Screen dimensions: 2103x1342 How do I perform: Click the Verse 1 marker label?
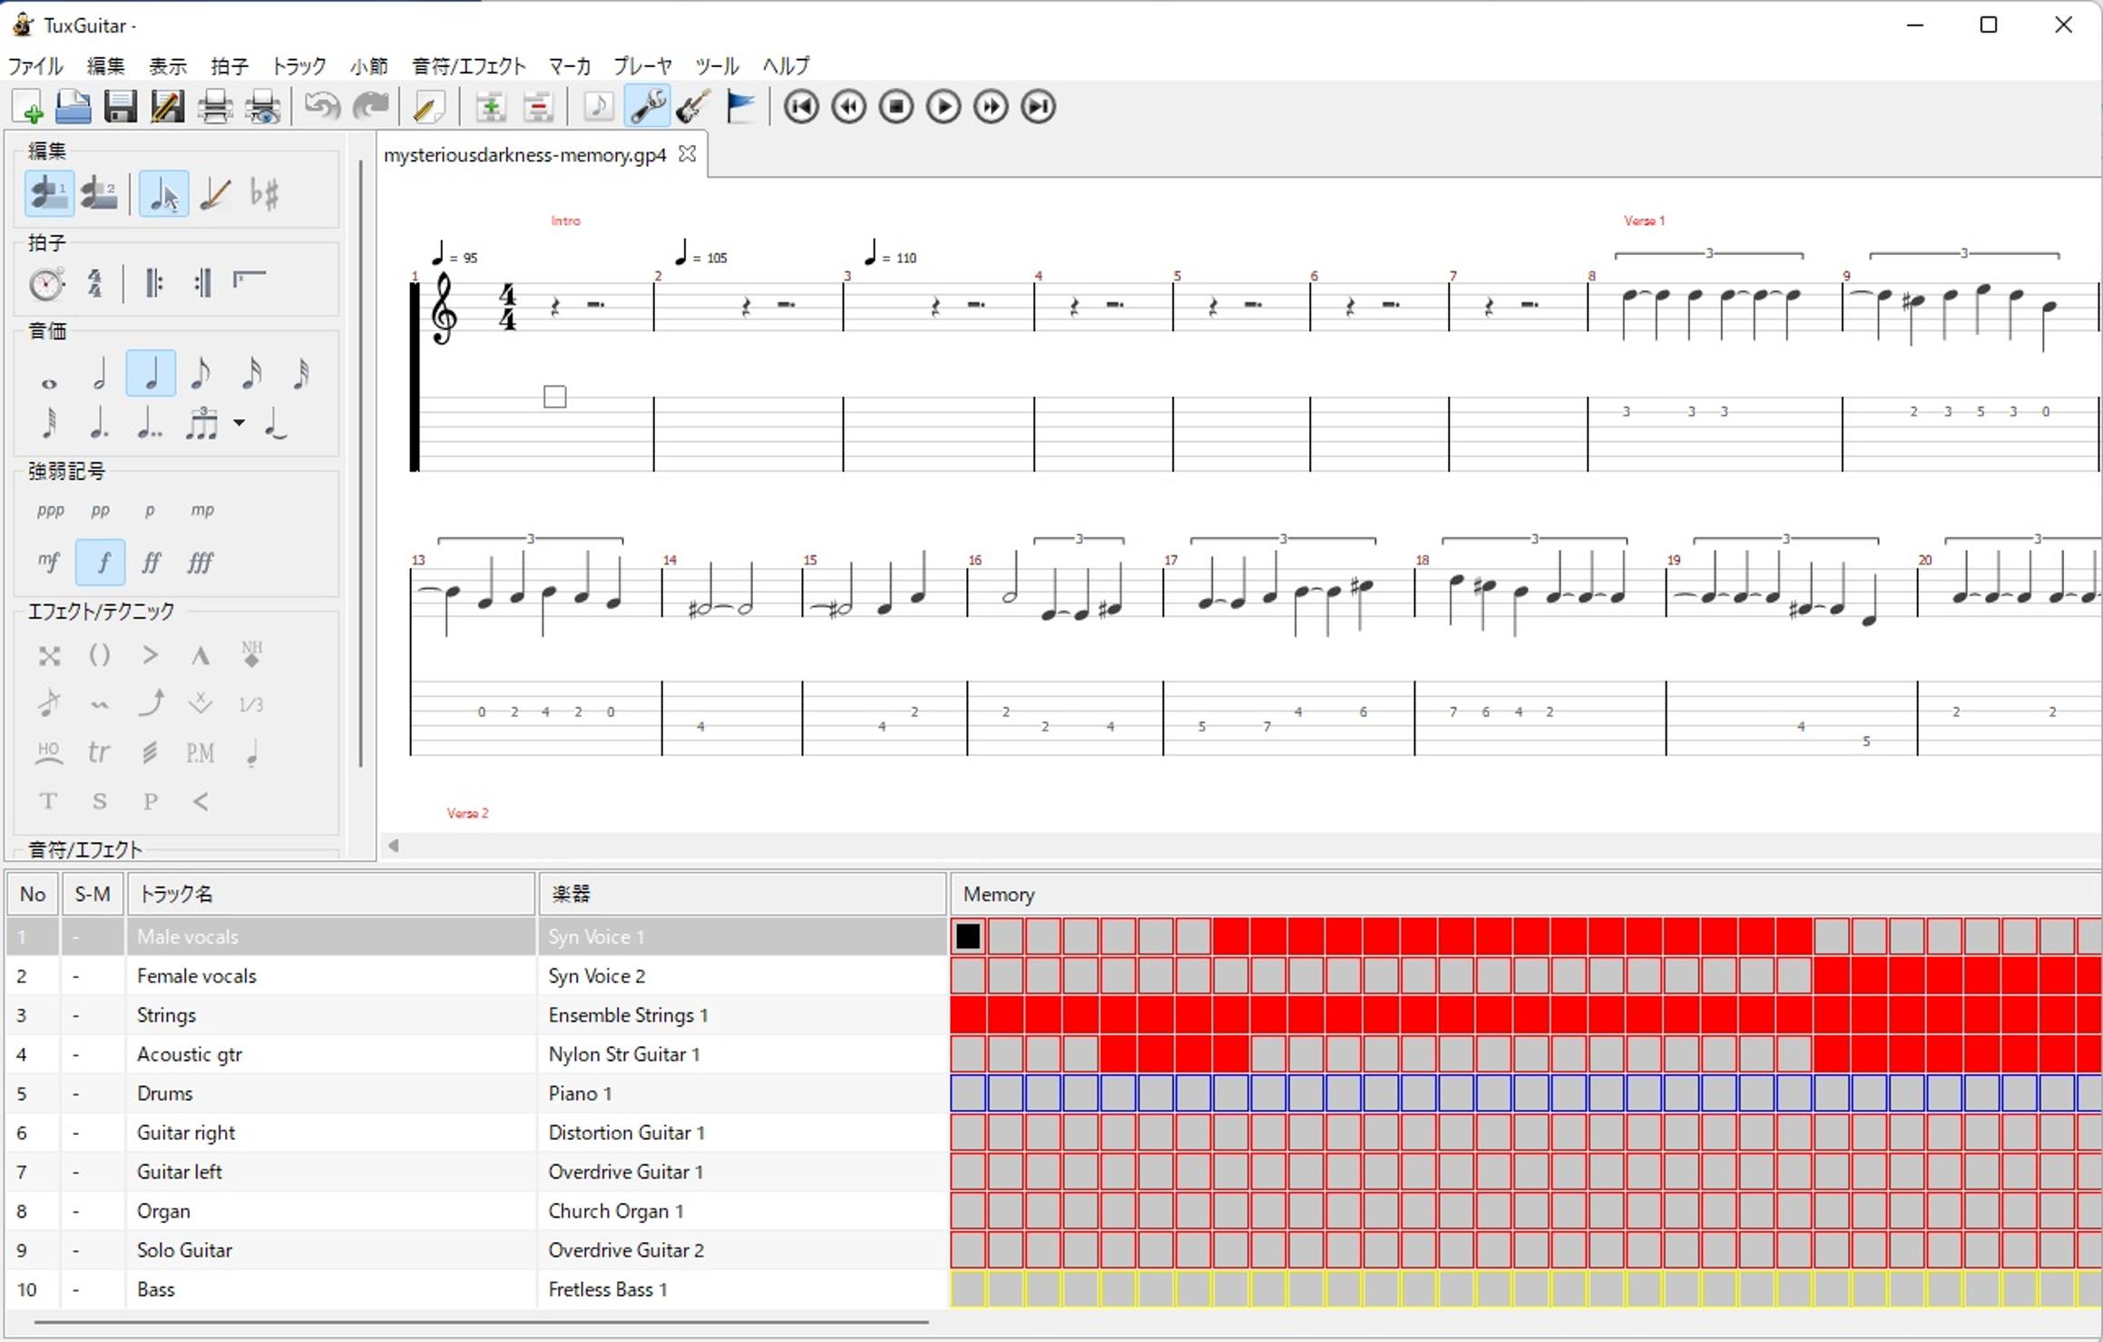pos(1644,220)
